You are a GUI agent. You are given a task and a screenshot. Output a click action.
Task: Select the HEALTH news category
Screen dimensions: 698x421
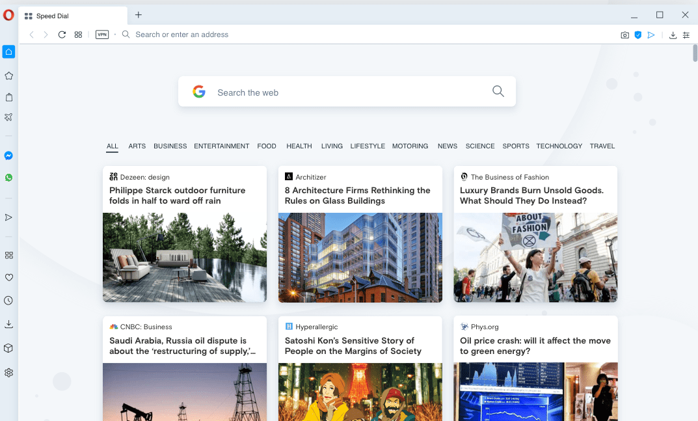tap(299, 146)
